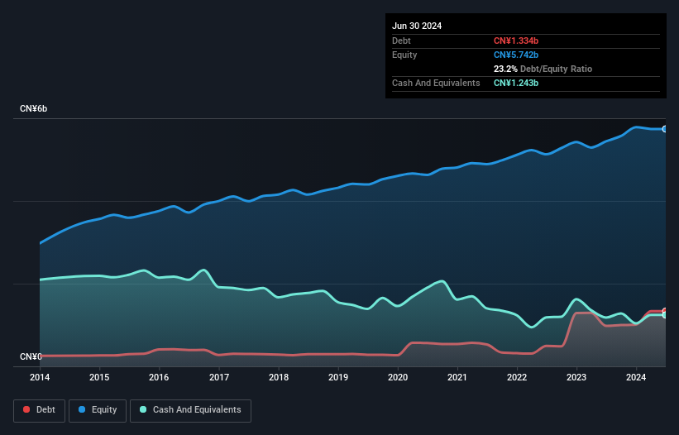
Task: Click the 2019 x-axis label
Action: (x=338, y=377)
